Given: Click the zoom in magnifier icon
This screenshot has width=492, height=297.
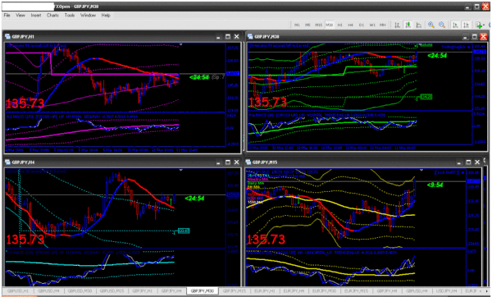Looking at the screenshot, I should coord(431,25).
